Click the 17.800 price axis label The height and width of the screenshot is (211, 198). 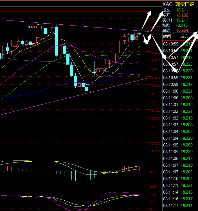tap(155, 52)
